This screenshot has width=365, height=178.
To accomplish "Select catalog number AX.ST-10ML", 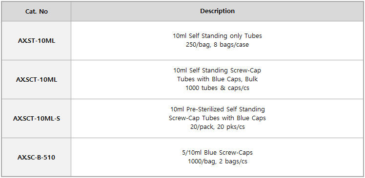I will pos(37,41).
